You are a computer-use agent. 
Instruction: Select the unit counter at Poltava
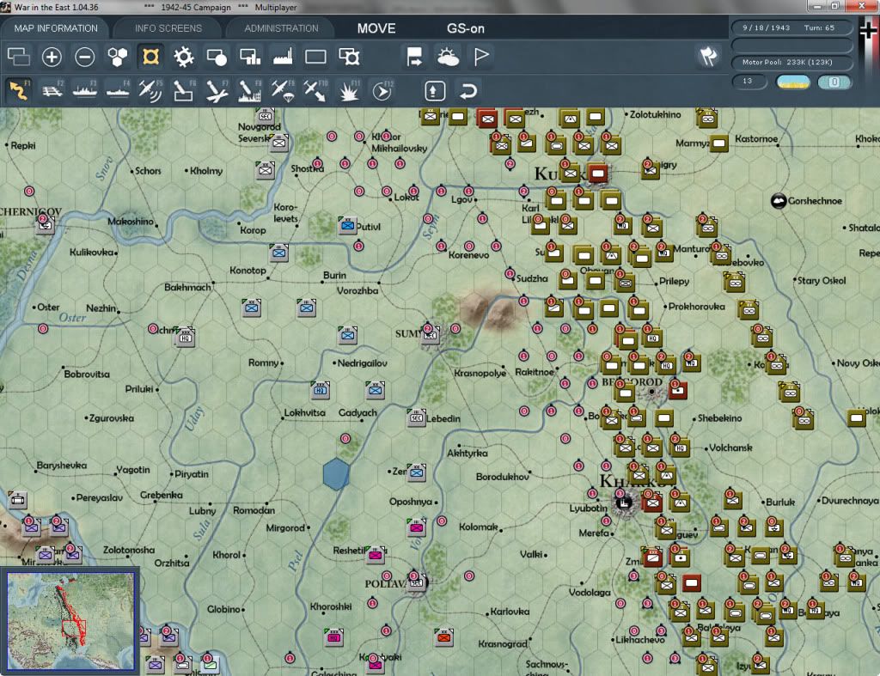pos(417,582)
